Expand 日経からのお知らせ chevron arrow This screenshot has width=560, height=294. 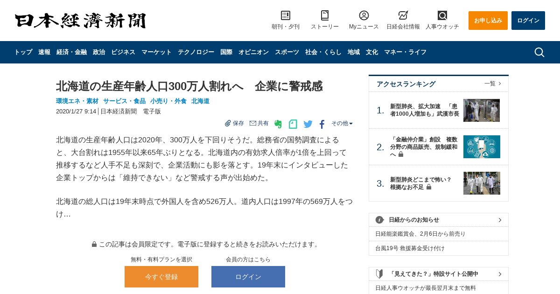click(500, 220)
